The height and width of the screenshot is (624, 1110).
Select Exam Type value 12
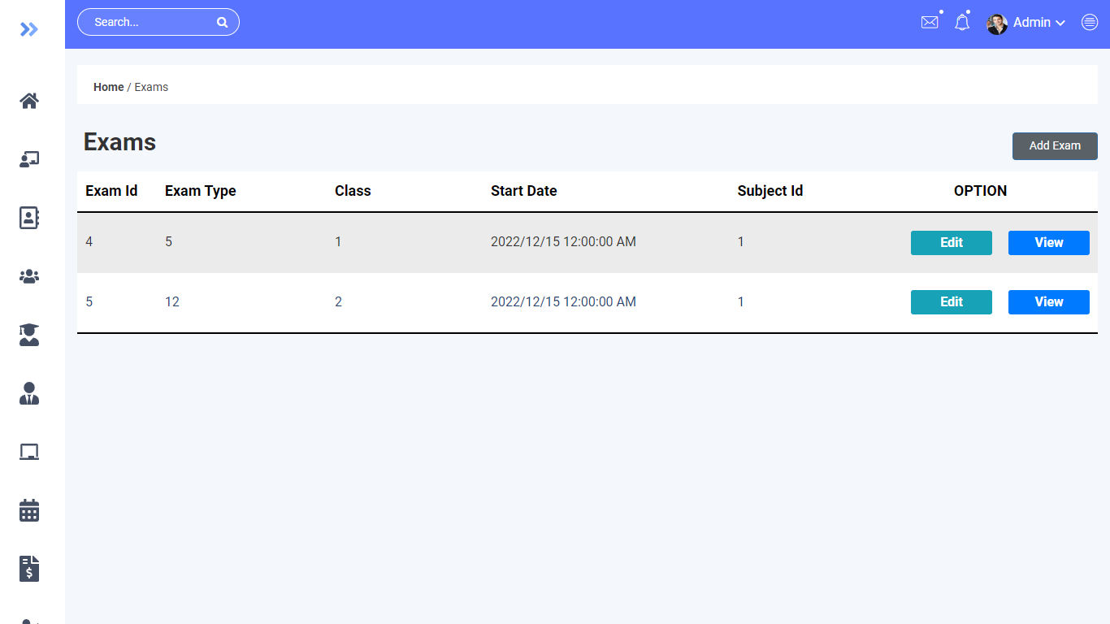pos(172,302)
